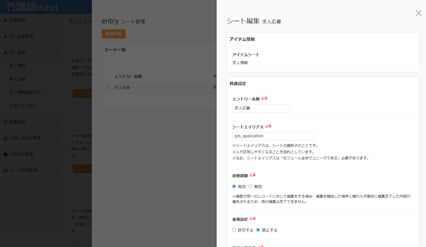426x247 pixels.
Task: Select 許可する for 重複設定
Action: pyautogui.click(x=234, y=230)
